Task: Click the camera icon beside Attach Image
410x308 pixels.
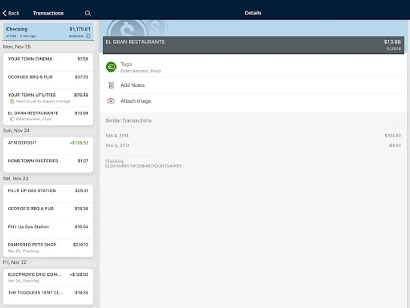Action: click(111, 101)
